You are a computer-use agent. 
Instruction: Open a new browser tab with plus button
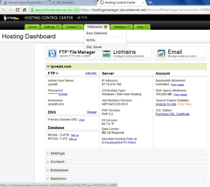coord(150,2)
